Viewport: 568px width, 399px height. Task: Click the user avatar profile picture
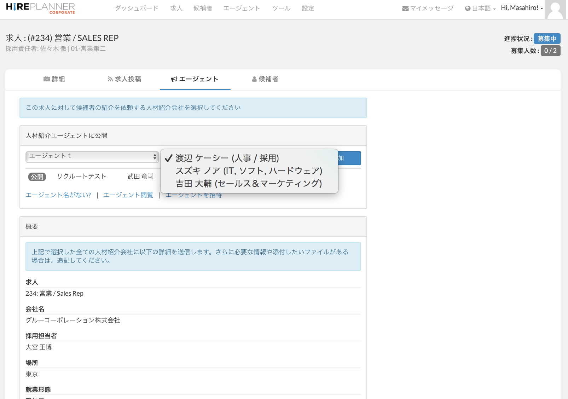click(555, 10)
